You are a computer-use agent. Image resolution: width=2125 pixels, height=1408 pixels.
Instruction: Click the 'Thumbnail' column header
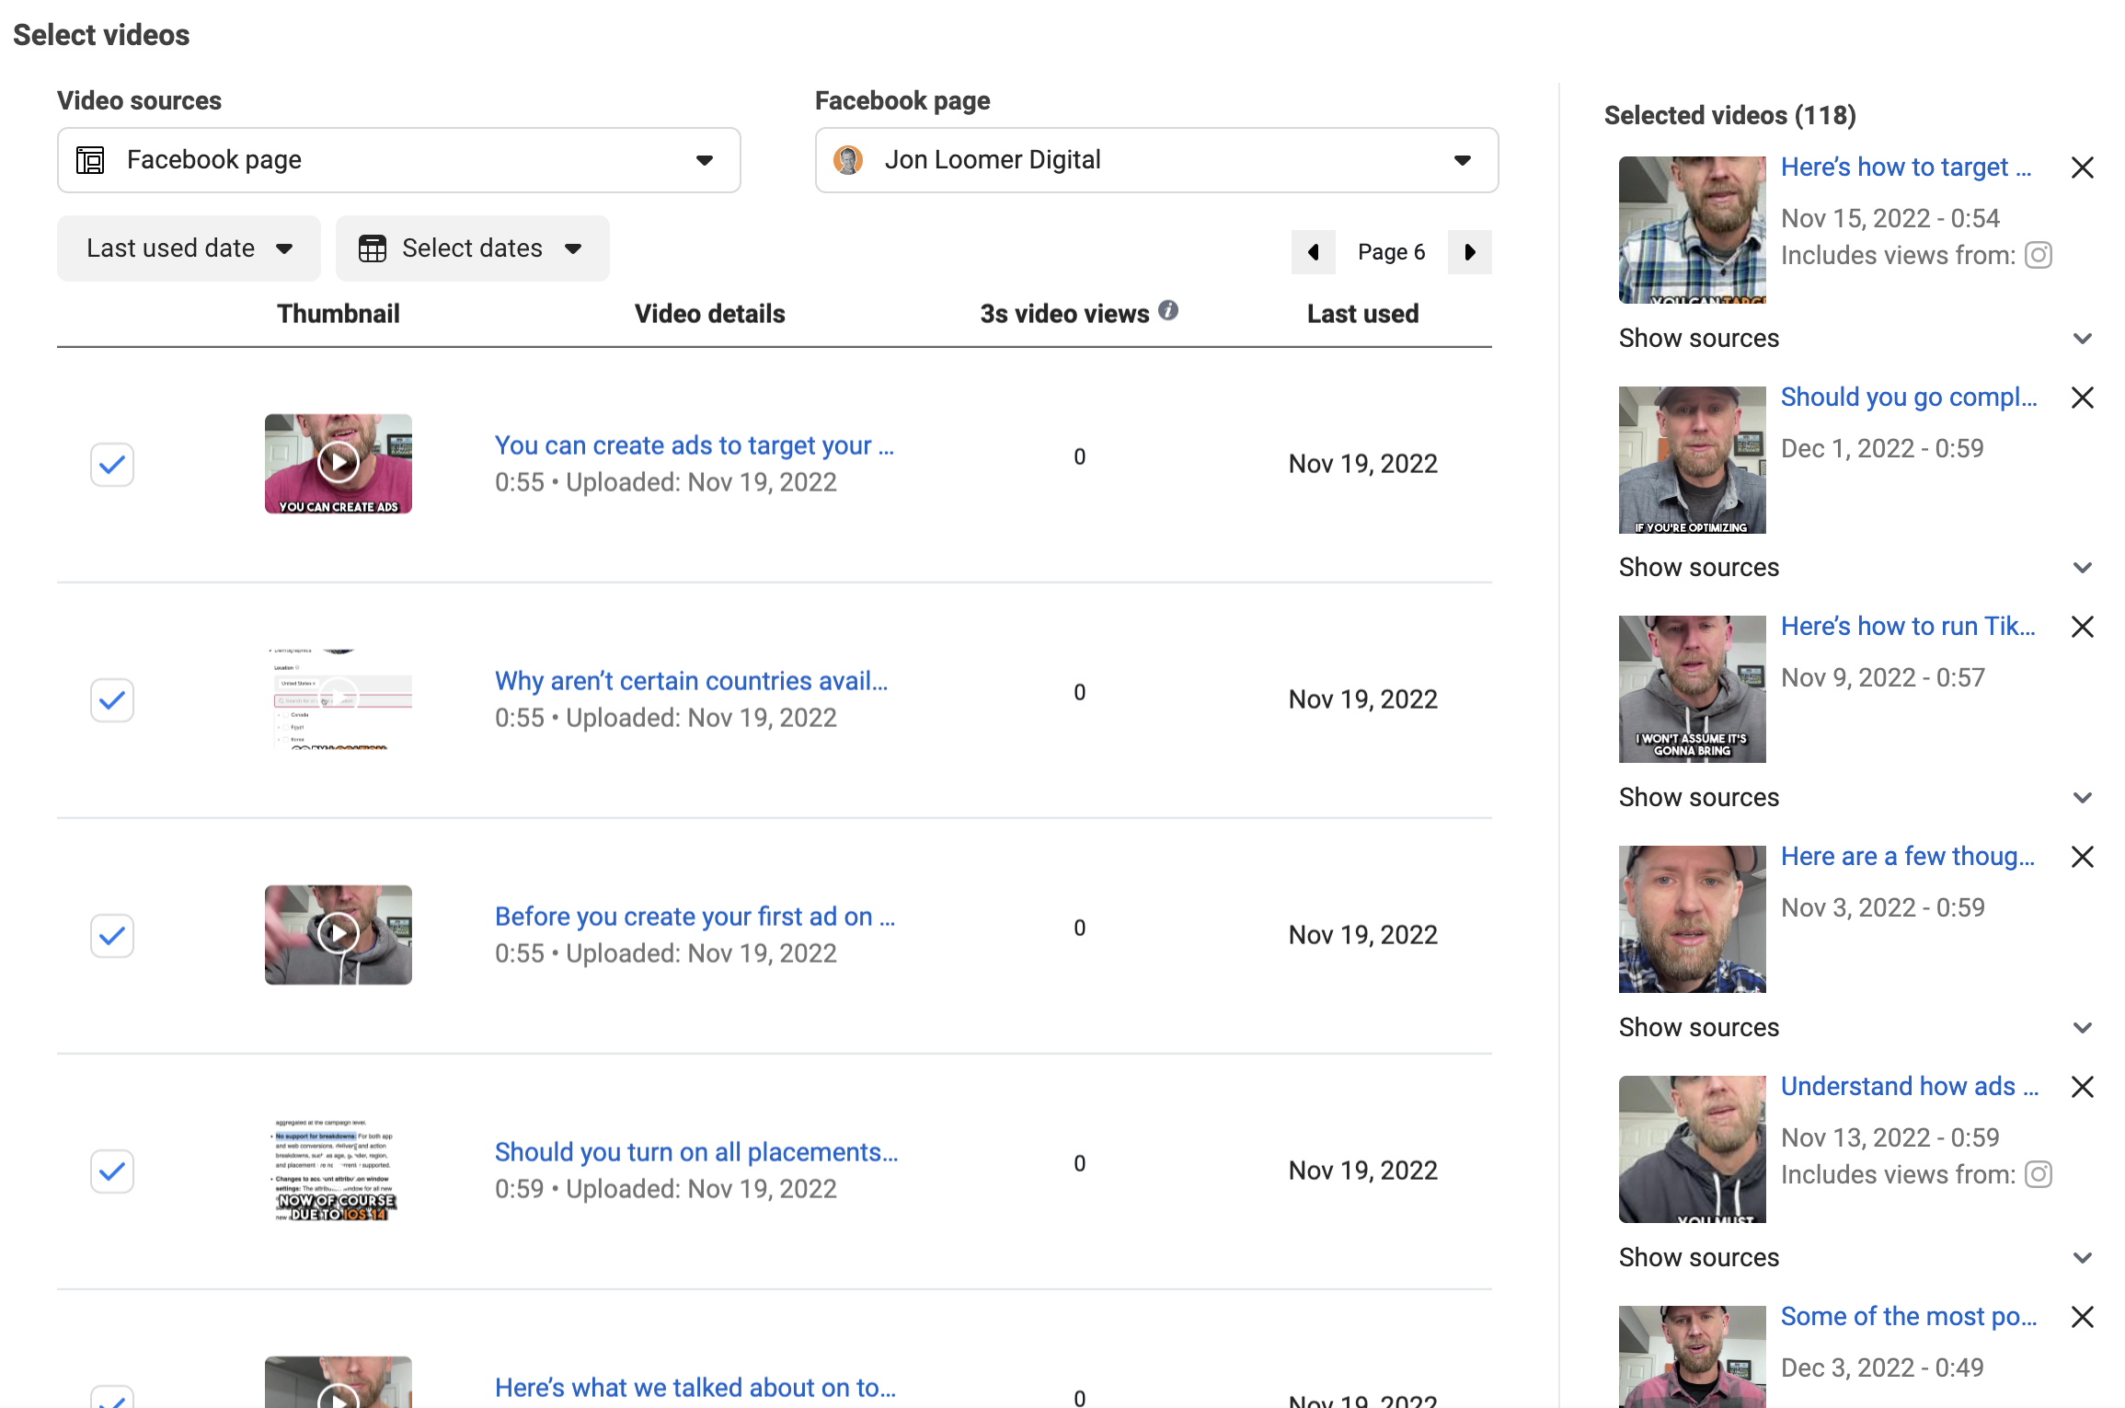point(339,314)
